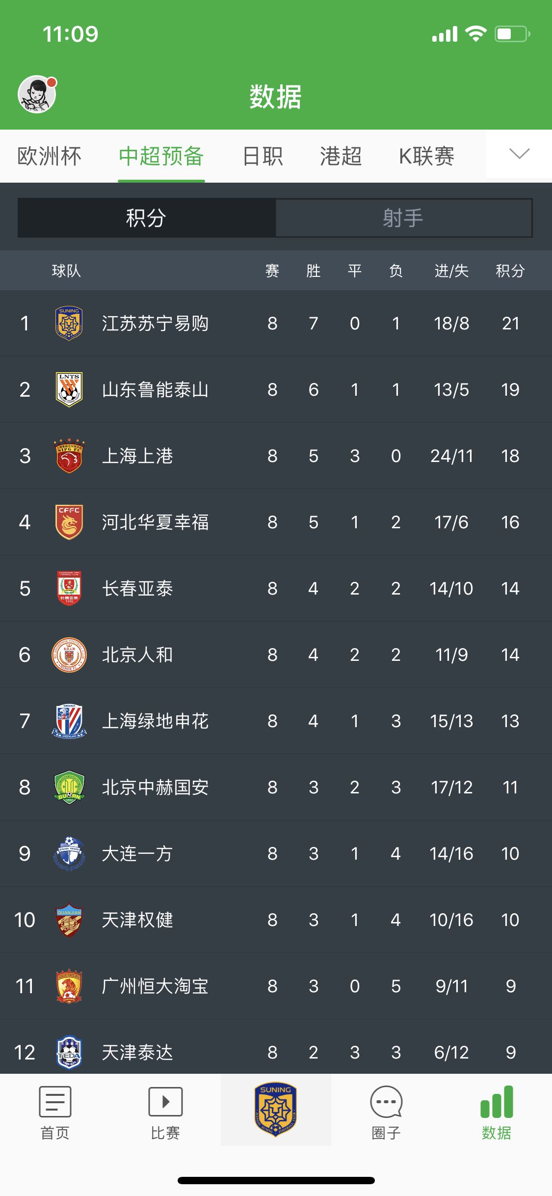Open the 首页 home tab icon
Image resolution: width=552 pixels, height=1196 pixels.
(55, 1102)
